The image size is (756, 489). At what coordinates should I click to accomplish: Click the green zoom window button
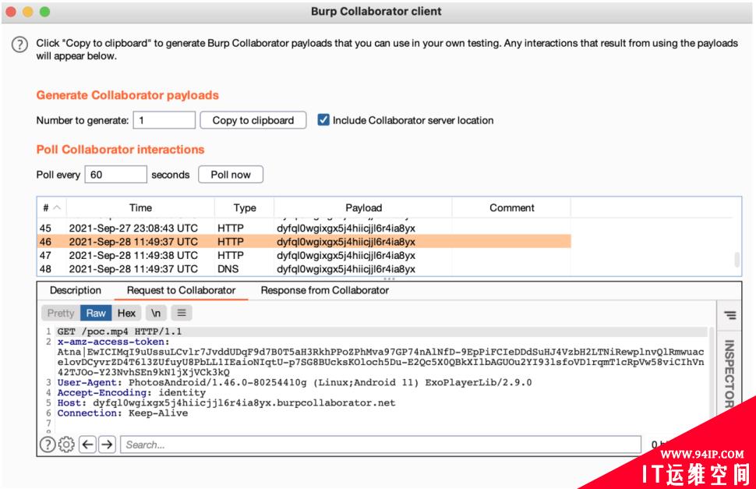click(x=45, y=12)
